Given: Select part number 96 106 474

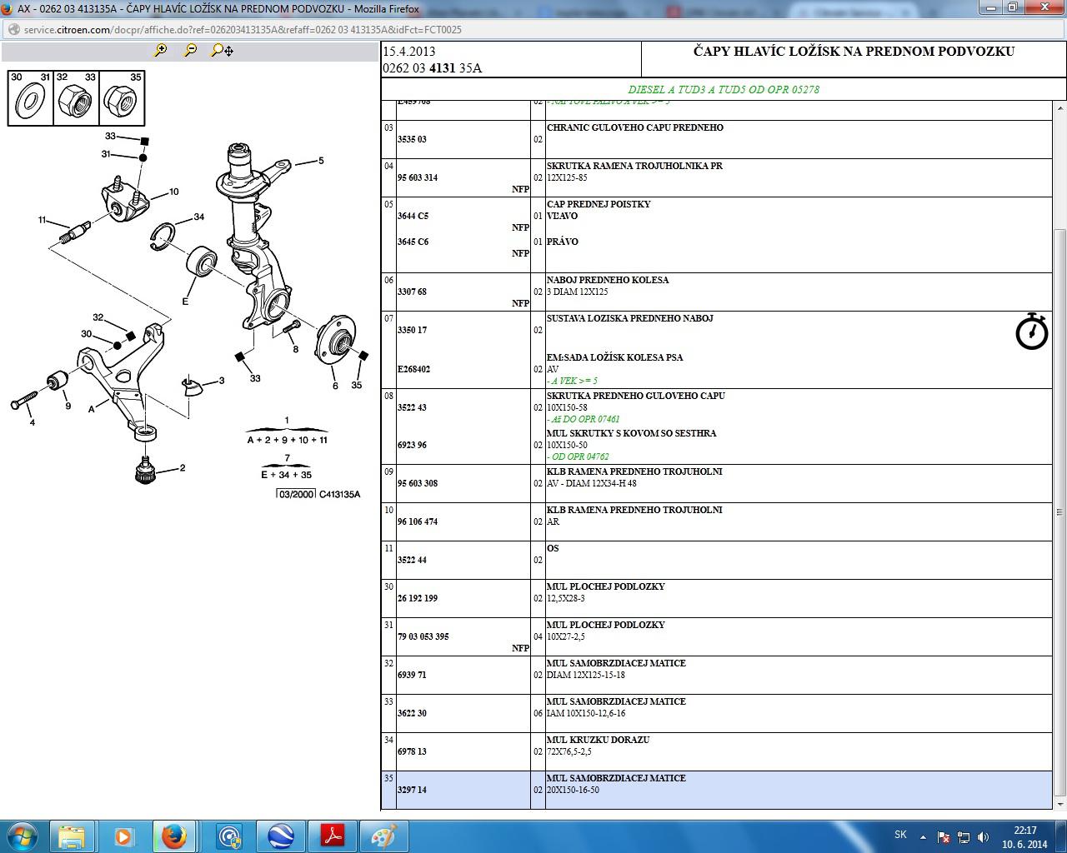Looking at the screenshot, I should tap(417, 521).
